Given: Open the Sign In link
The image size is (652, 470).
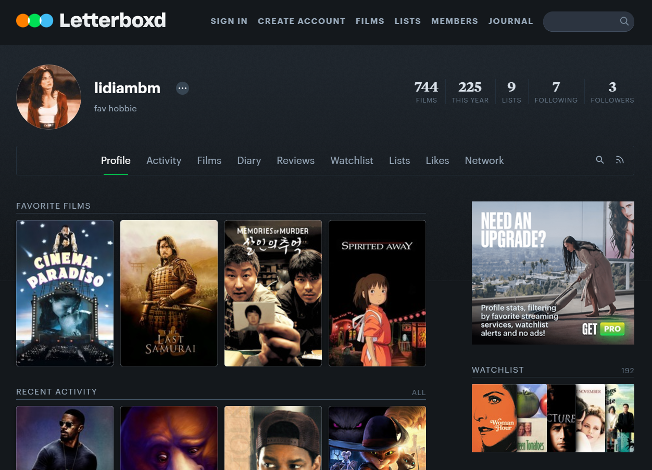Looking at the screenshot, I should click(229, 21).
